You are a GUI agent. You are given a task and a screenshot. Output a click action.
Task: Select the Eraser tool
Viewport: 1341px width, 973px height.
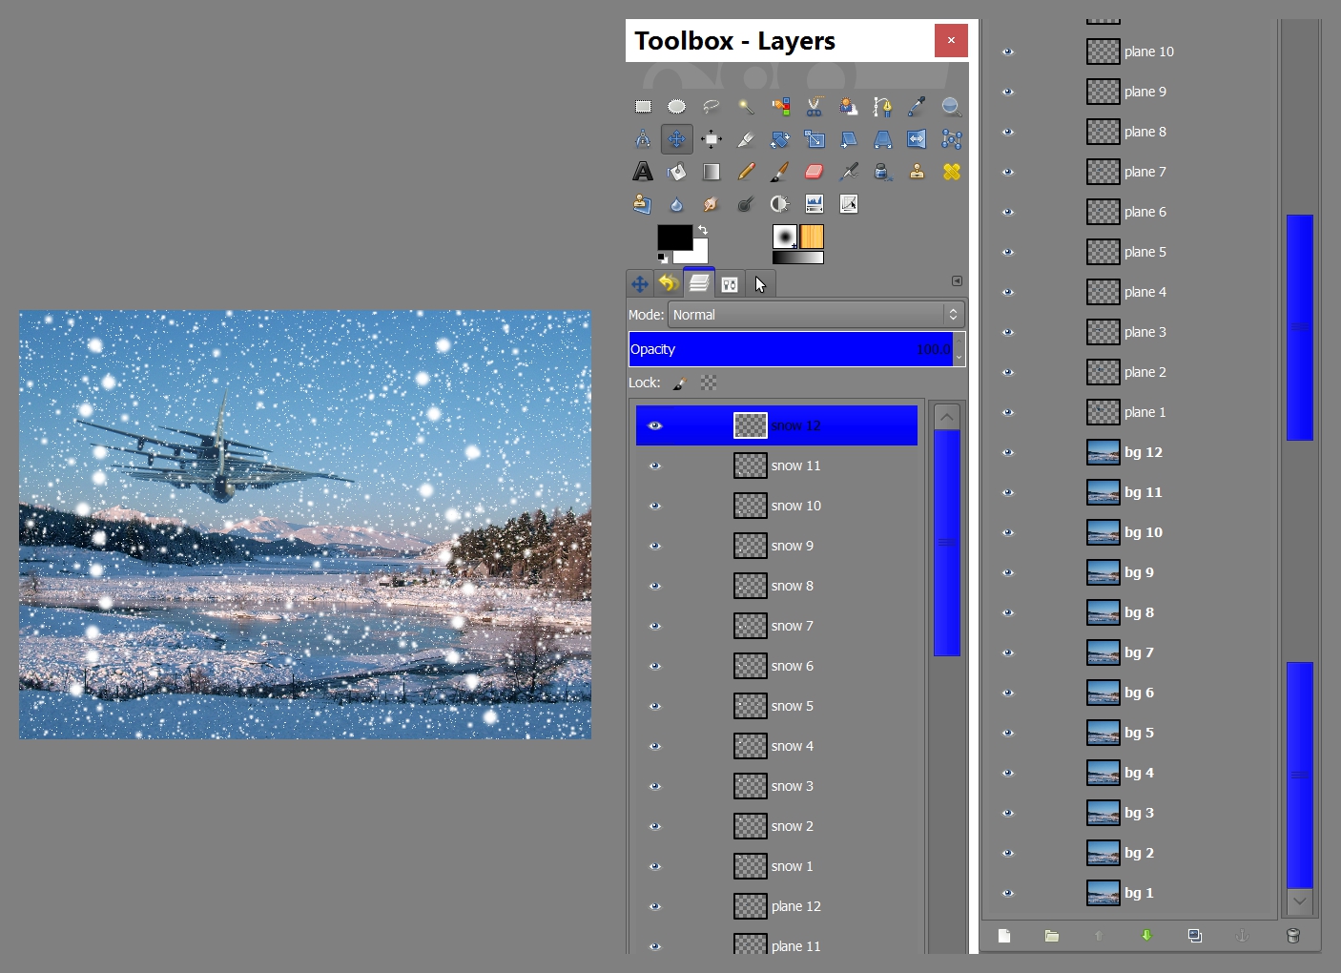point(815,172)
